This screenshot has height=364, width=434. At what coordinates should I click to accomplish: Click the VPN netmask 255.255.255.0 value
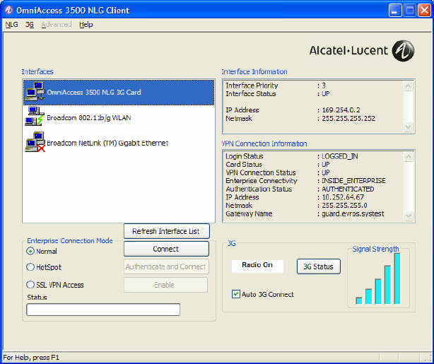[x=345, y=206]
